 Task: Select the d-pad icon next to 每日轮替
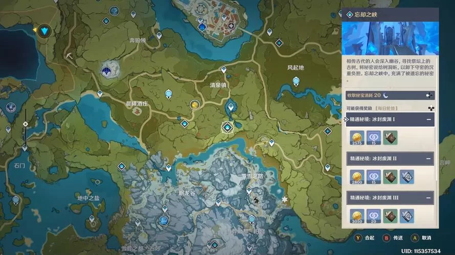click(x=431, y=109)
